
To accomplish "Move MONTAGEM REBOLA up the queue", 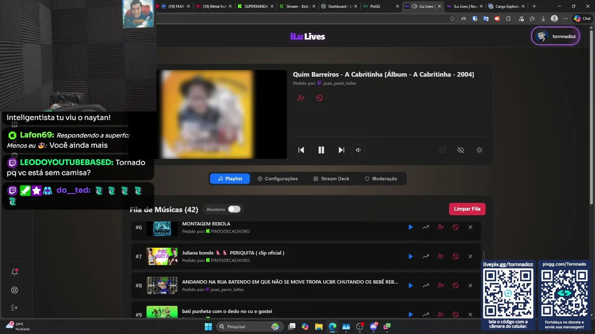I will click(426, 227).
